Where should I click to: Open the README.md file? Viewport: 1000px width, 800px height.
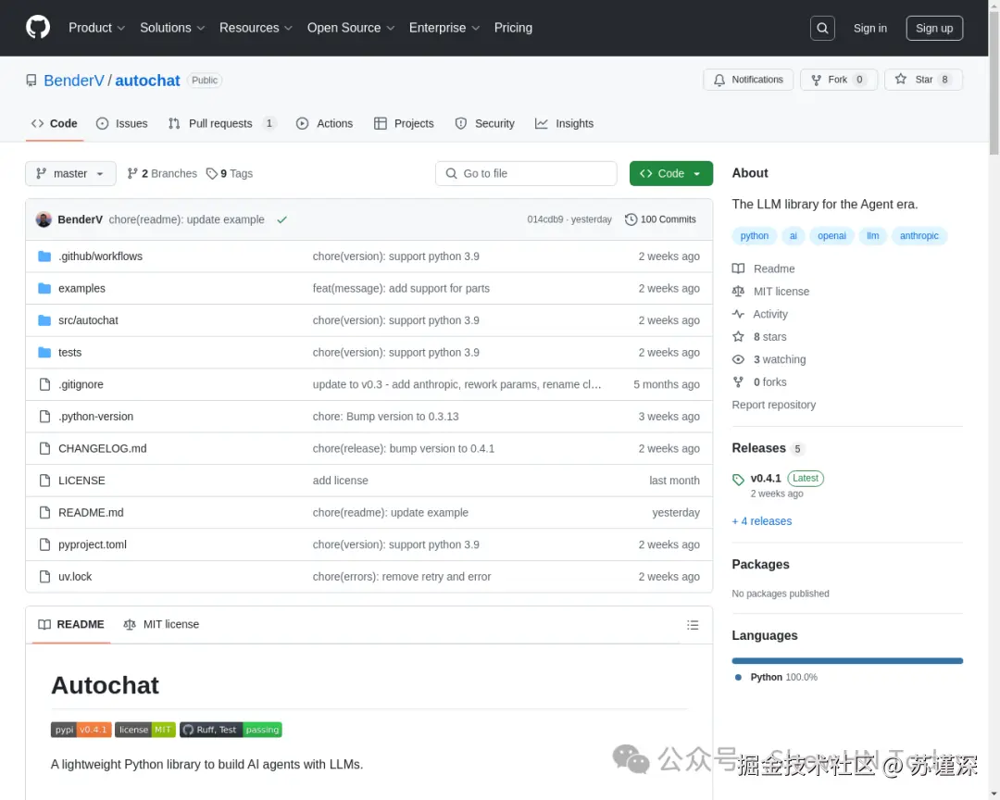pyautogui.click(x=91, y=513)
